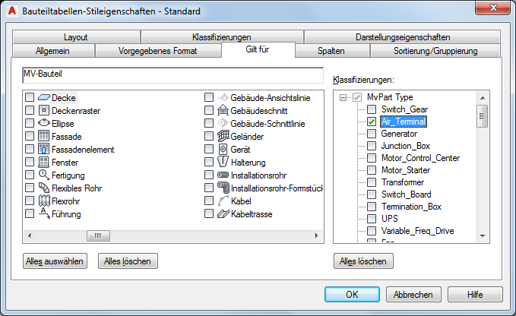
Task: Click the horizontal scrollbar thumb of object list
Action: coord(98,235)
